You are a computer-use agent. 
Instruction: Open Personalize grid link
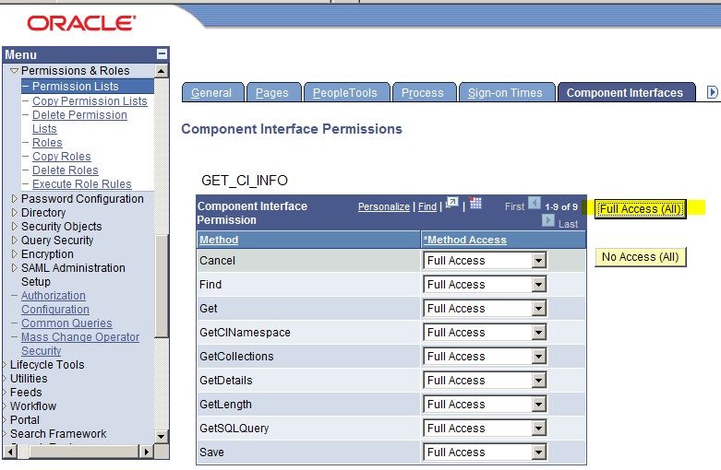384,206
